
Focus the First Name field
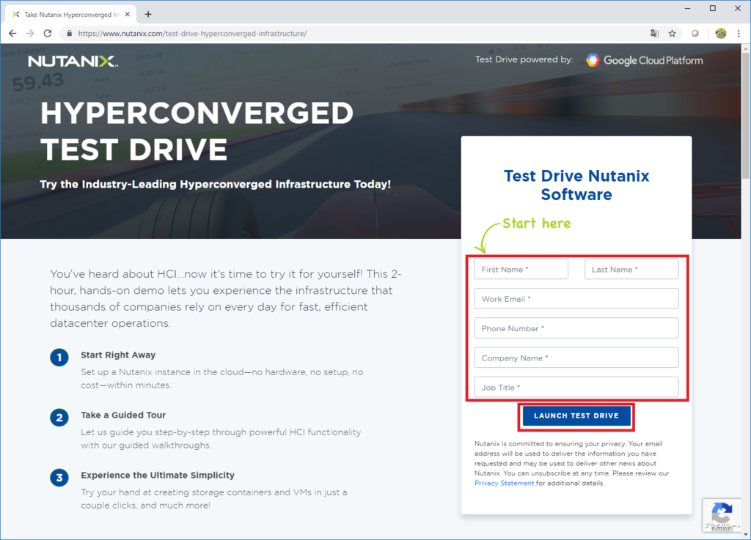[x=521, y=270]
